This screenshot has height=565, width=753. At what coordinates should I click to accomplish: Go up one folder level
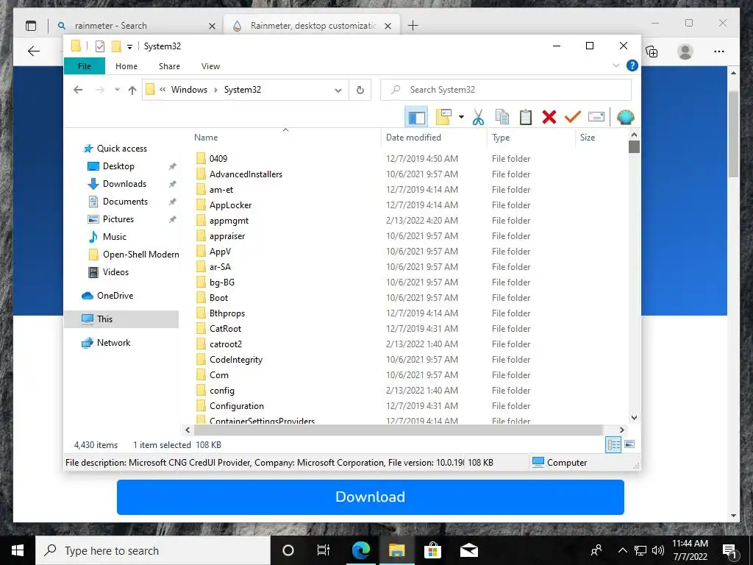tap(132, 90)
